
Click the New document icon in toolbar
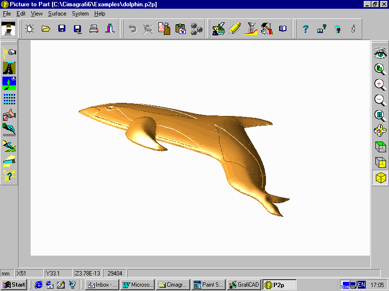click(30, 29)
